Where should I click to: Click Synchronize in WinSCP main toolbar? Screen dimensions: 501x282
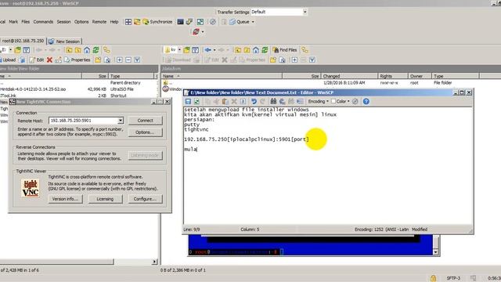pos(157,22)
